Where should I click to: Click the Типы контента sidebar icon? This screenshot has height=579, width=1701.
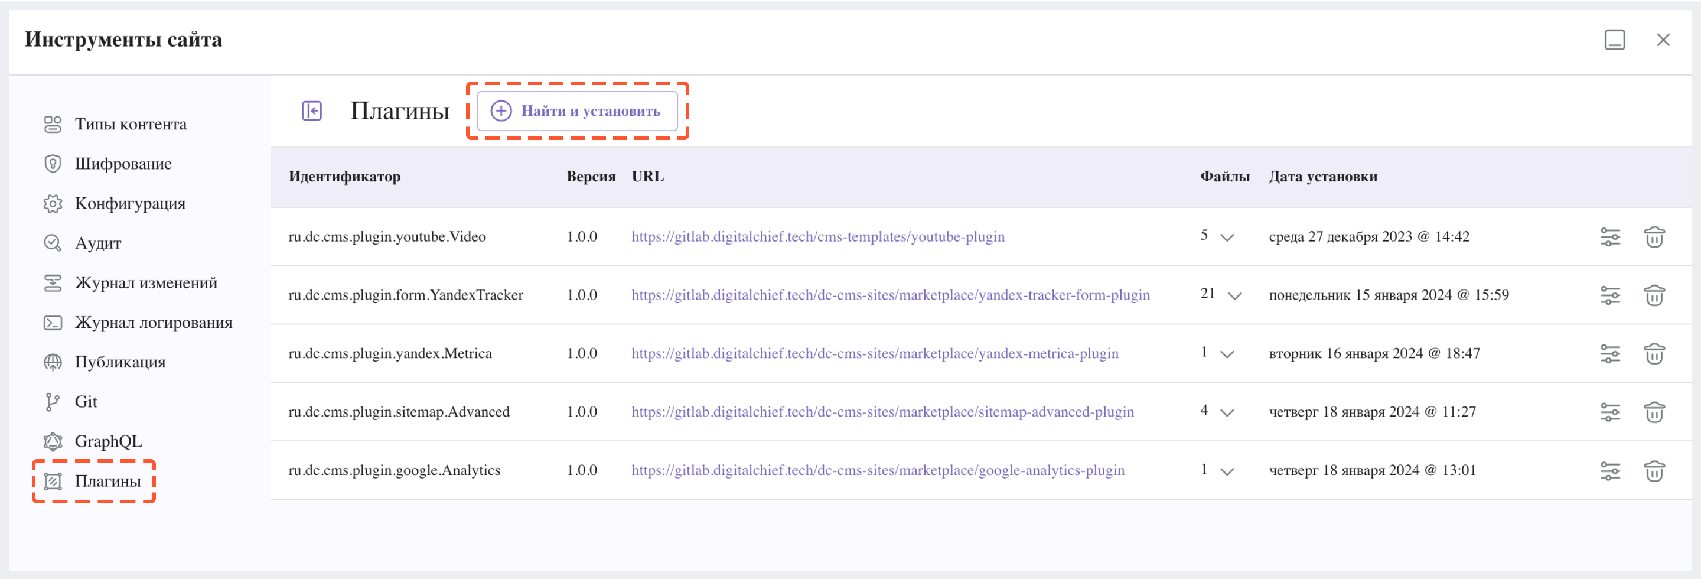(53, 124)
